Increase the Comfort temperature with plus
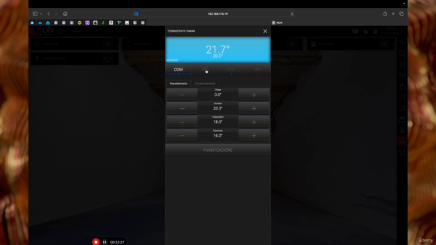 coord(254,108)
